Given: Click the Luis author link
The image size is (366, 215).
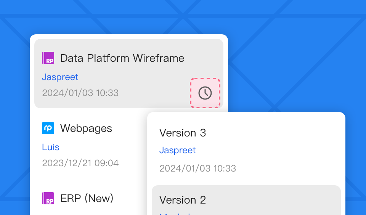Looking at the screenshot, I should [51, 147].
